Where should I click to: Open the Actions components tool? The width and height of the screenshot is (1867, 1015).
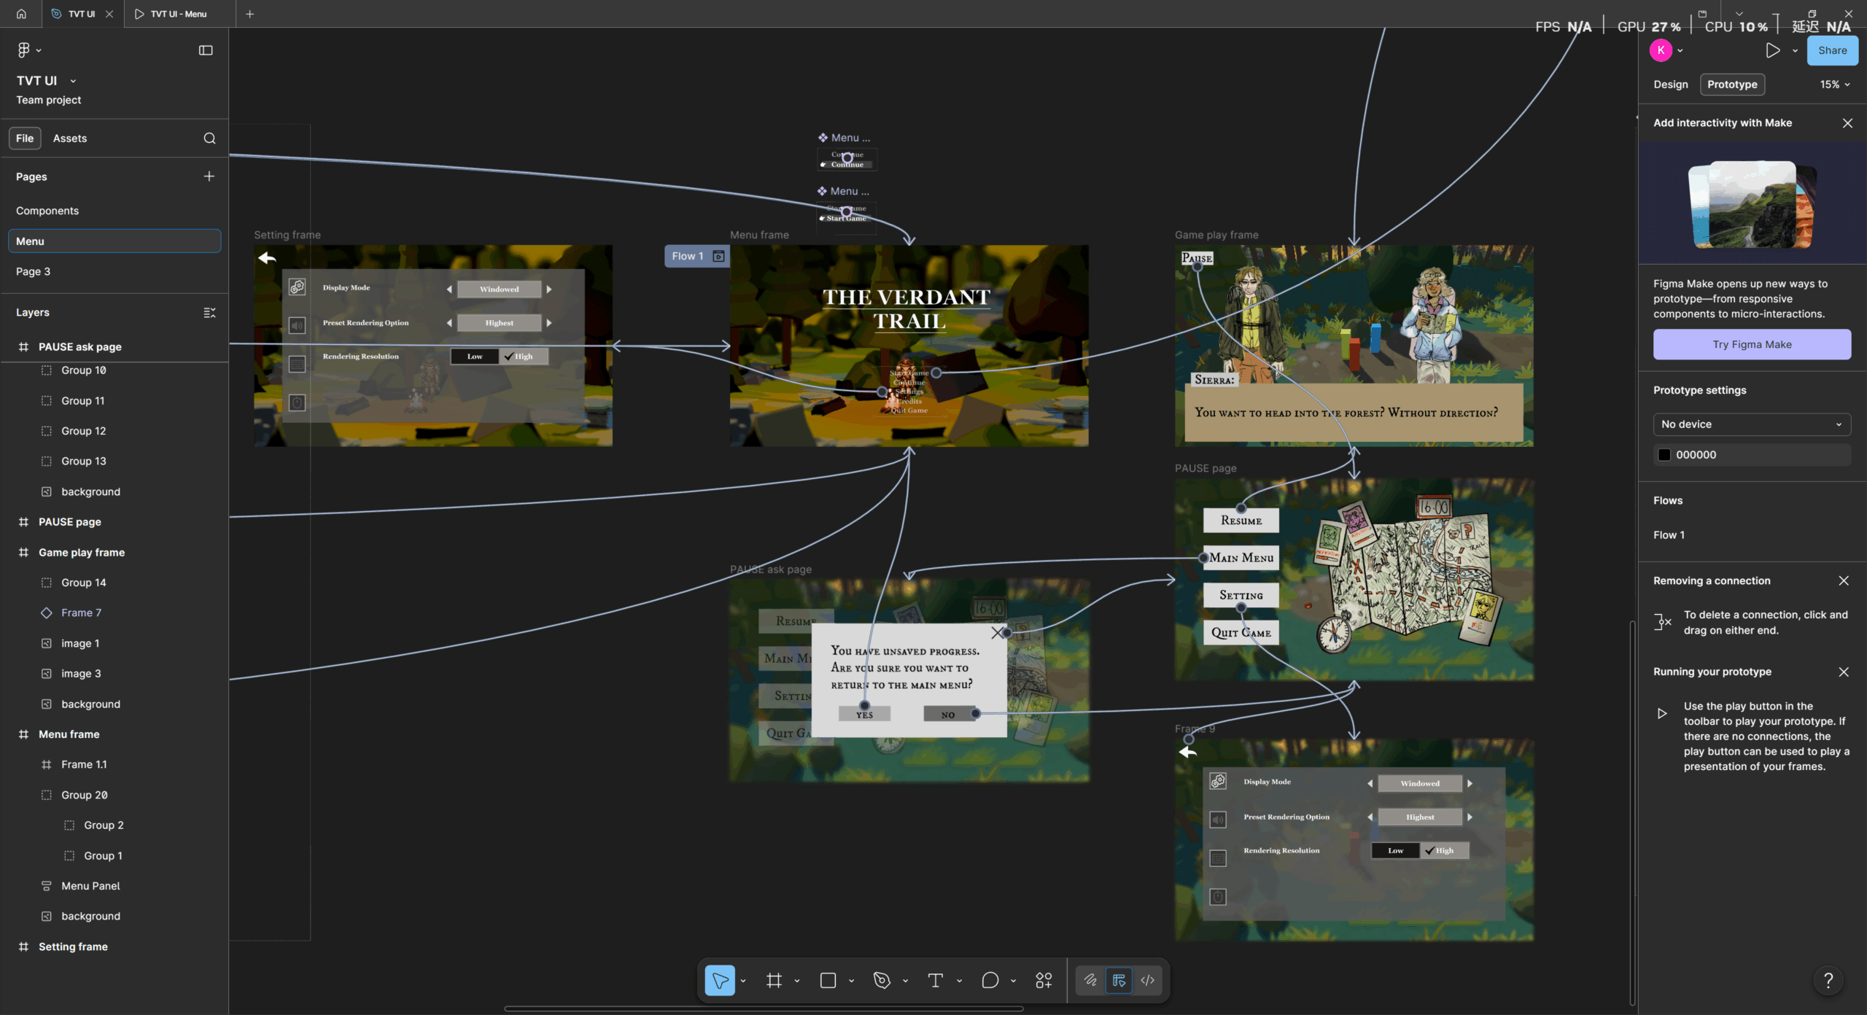1044,980
